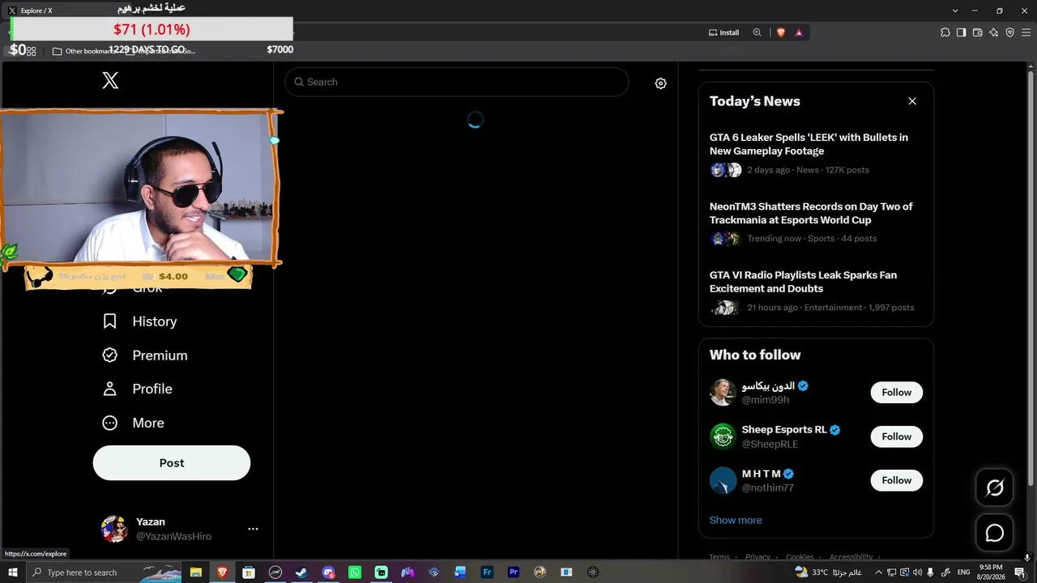Click the Brave Rewards triangle icon
This screenshot has height=583, width=1037.
coord(799,32)
